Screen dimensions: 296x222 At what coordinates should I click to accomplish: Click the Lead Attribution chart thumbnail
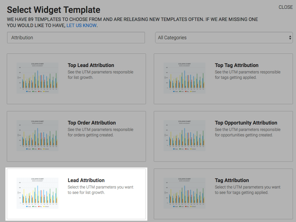click(38, 193)
